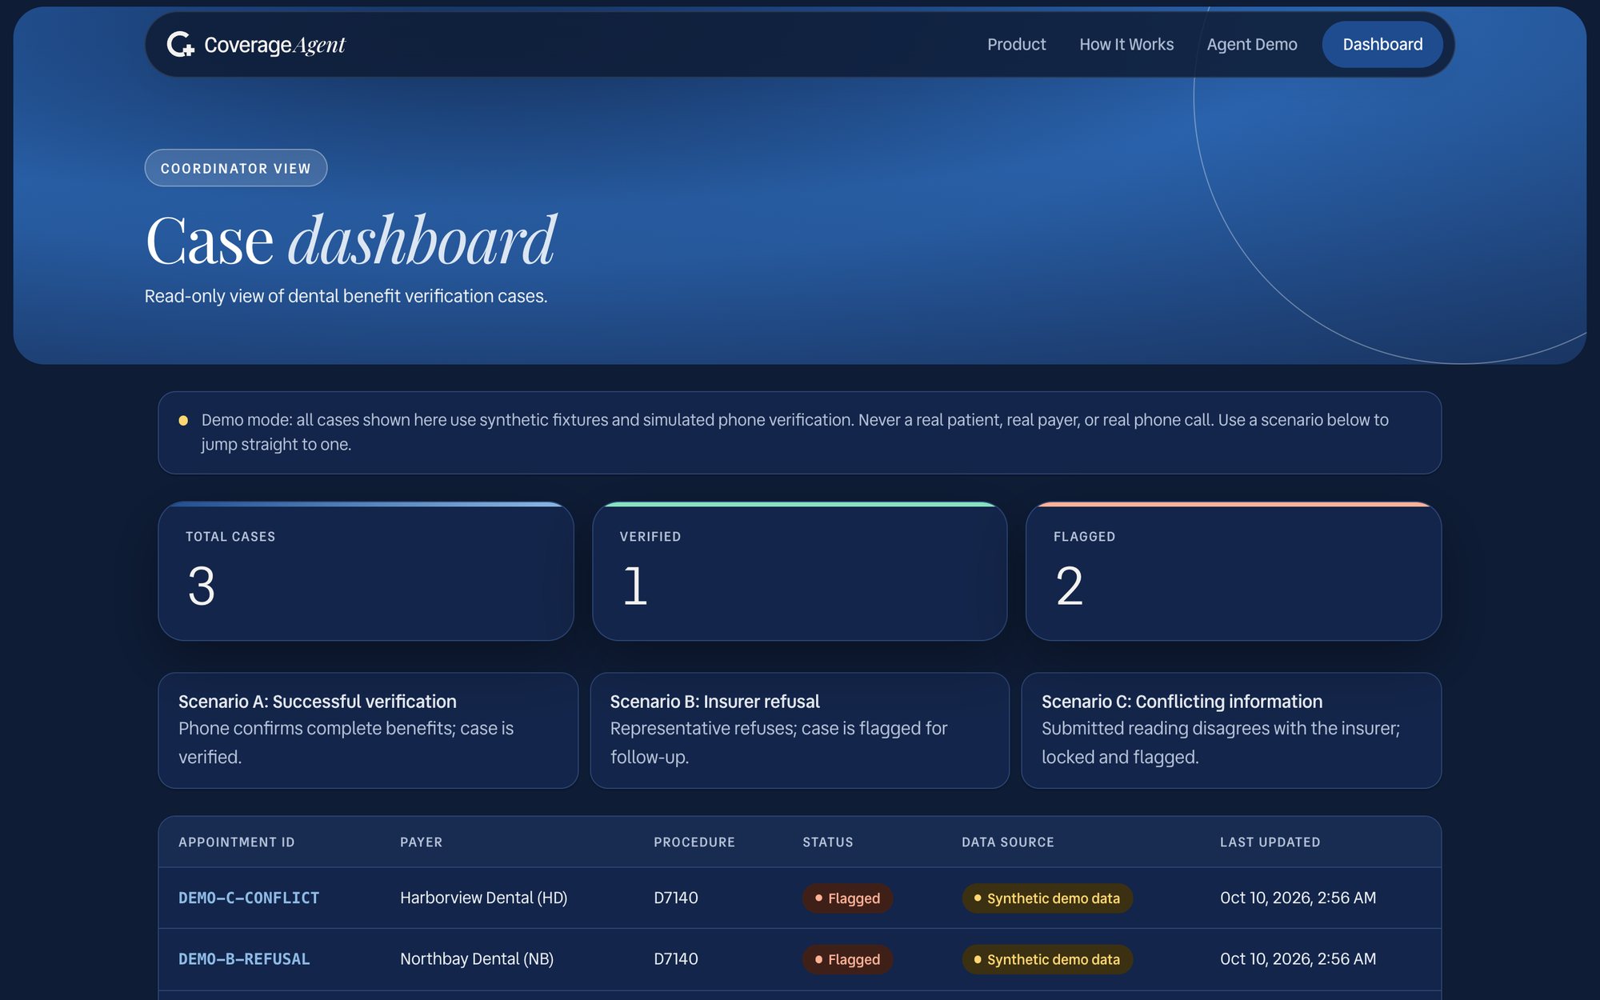Open Scenario A: Successful verification
The image size is (1600, 1000).
coord(368,730)
